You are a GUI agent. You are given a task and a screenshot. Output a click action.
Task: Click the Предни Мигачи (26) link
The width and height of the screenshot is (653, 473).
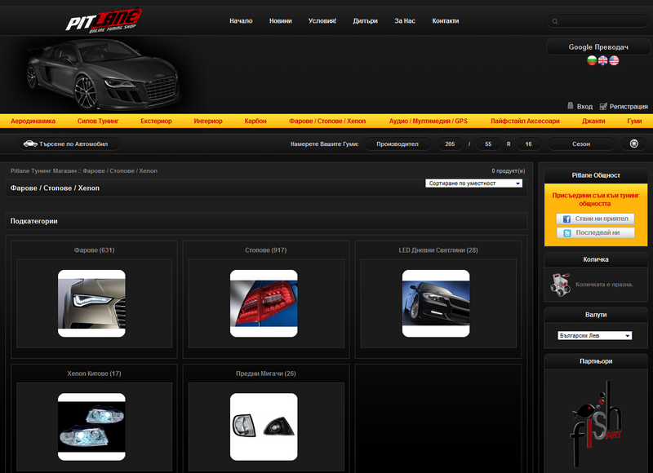(x=266, y=374)
